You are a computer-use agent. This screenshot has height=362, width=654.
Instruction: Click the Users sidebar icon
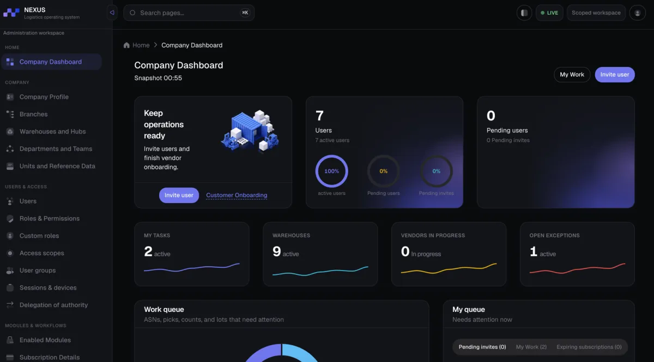[10, 201]
